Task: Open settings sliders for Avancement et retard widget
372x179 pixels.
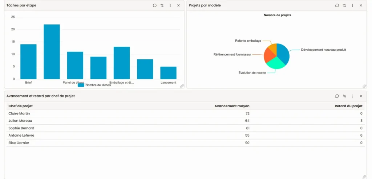Action: click(x=344, y=96)
